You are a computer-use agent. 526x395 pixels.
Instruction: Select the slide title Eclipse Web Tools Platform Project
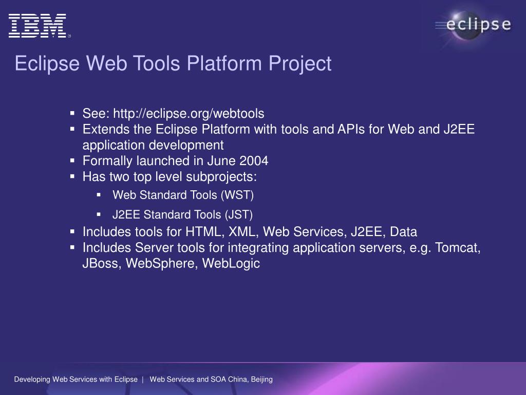point(173,63)
